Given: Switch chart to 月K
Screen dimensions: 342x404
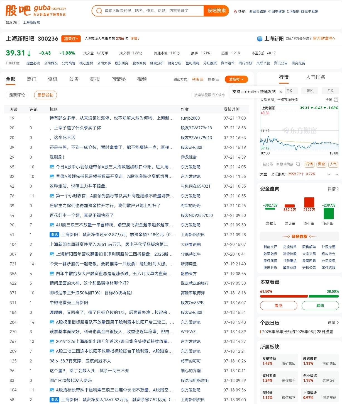Looking at the screenshot, I should (x=330, y=91).
